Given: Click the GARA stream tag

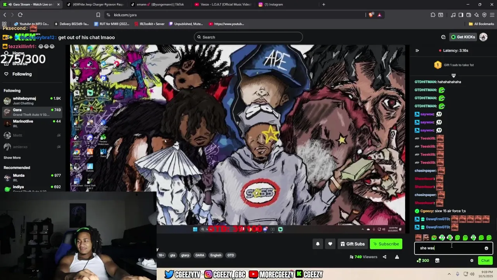Looking at the screenshot, I should coord(200,255).
